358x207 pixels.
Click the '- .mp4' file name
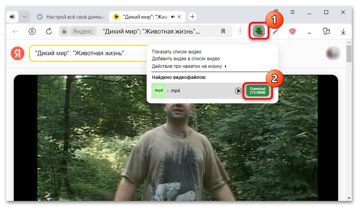pyautogui.click(x=173, y=91)
